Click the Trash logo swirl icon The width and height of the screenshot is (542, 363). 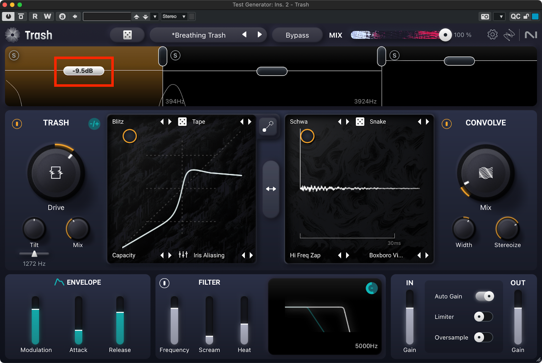click(x=13, y=35)
